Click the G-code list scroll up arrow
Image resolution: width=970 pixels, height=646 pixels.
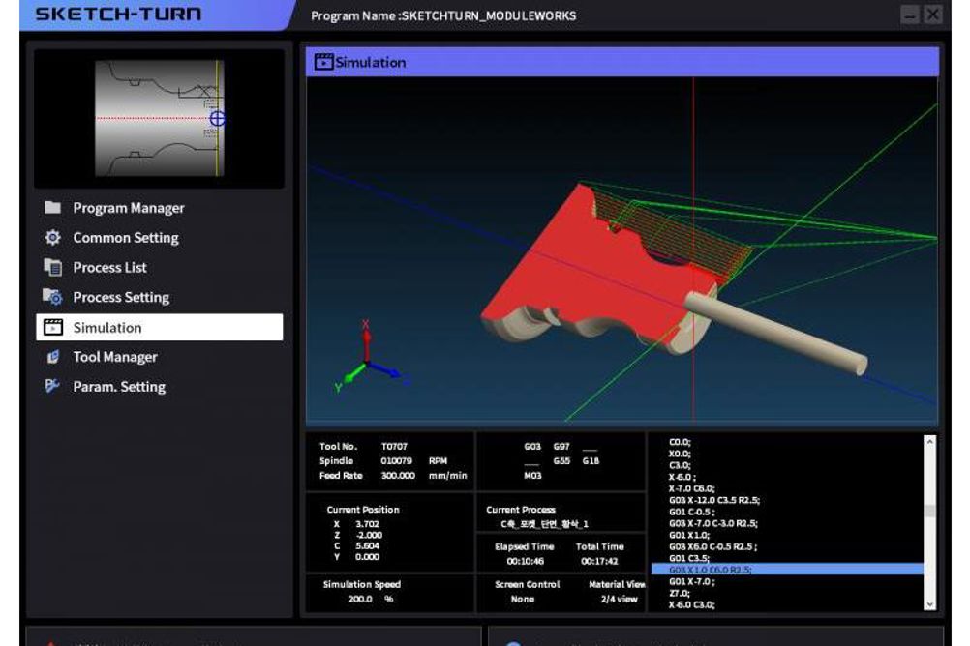click(x=929, y=442)
